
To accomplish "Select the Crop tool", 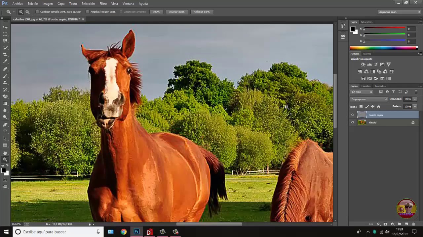I will pos(5,55).
